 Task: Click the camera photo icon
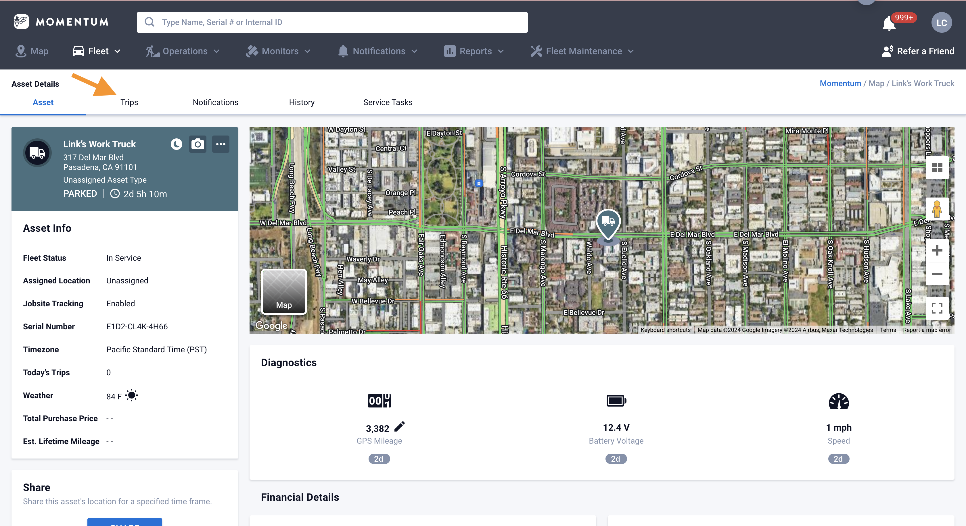pos(198,144)
